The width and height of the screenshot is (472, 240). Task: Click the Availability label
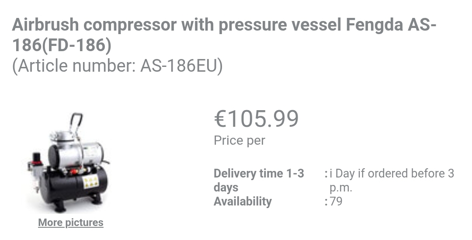243,202
